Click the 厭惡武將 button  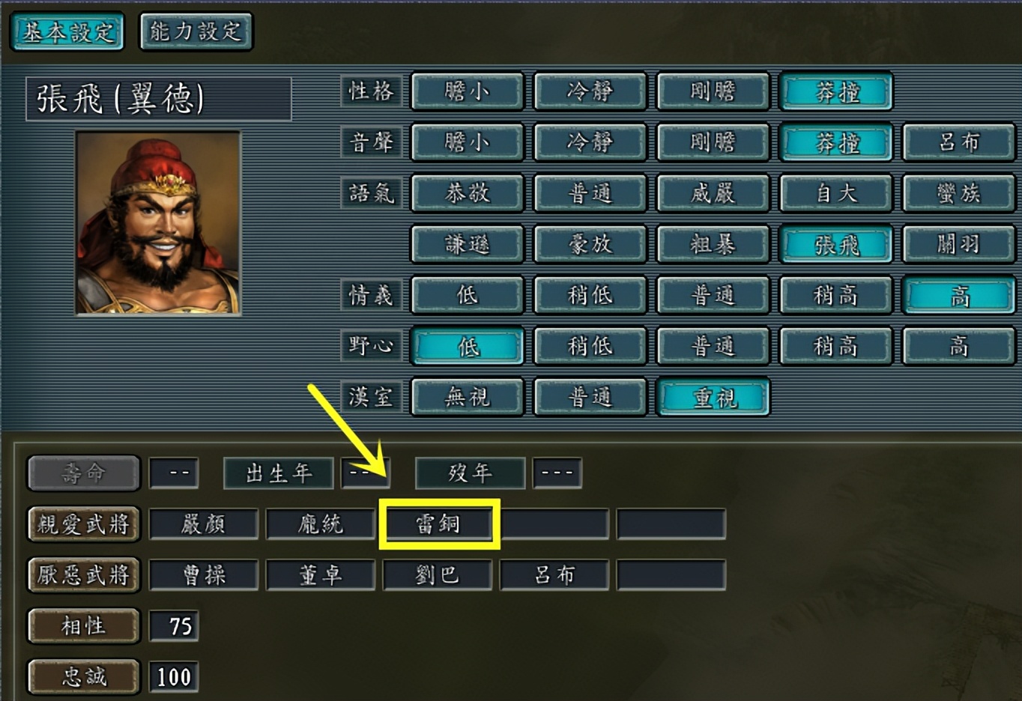pyautogui.click(x=84, y=575)
